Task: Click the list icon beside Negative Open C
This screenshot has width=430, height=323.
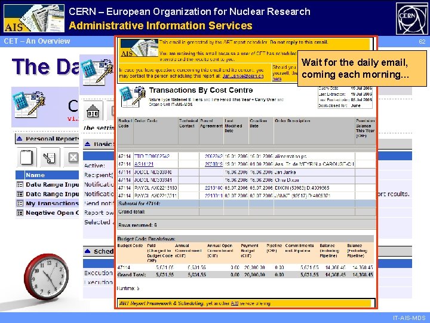Action: click(20, 213)
